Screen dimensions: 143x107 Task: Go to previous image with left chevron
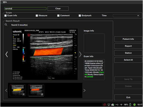pyautogui.click(x=7, y=54)
